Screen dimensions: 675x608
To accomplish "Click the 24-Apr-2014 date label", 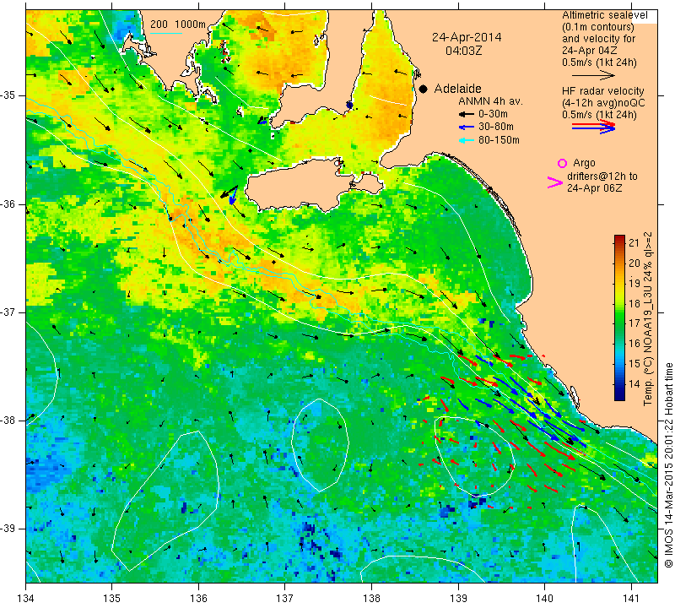I will tap(467, 37).
